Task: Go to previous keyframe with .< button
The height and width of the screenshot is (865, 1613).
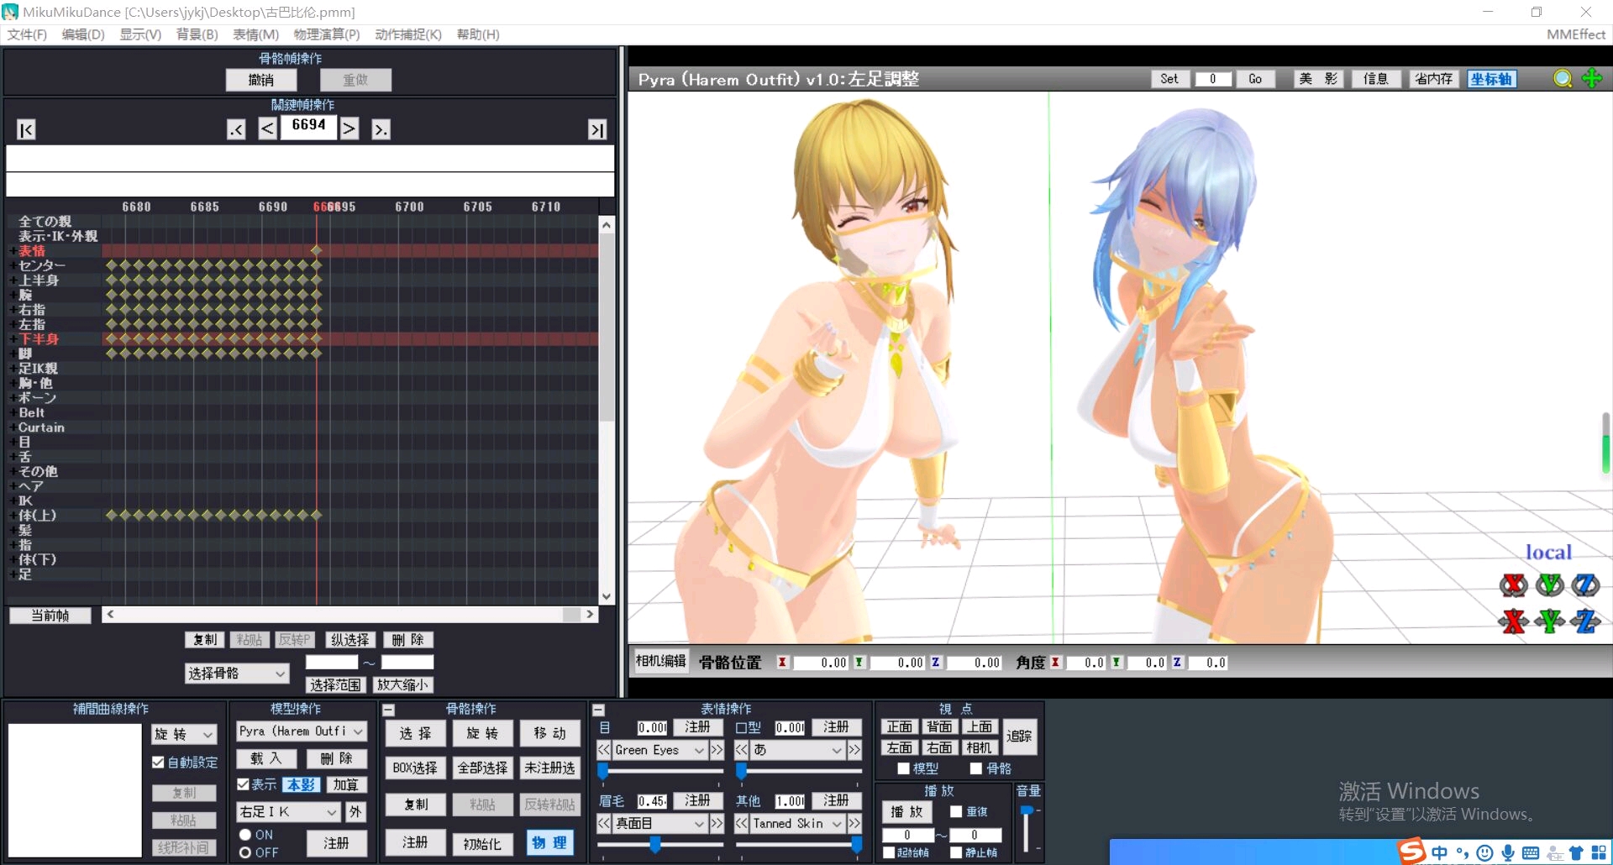Action: pyautogui.click(x=236, y=129)
